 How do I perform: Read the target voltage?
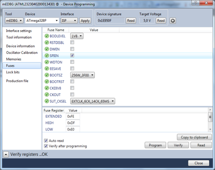(161, 21)
